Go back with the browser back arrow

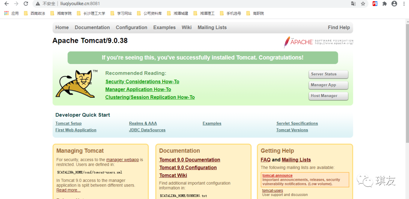[6, 4]
